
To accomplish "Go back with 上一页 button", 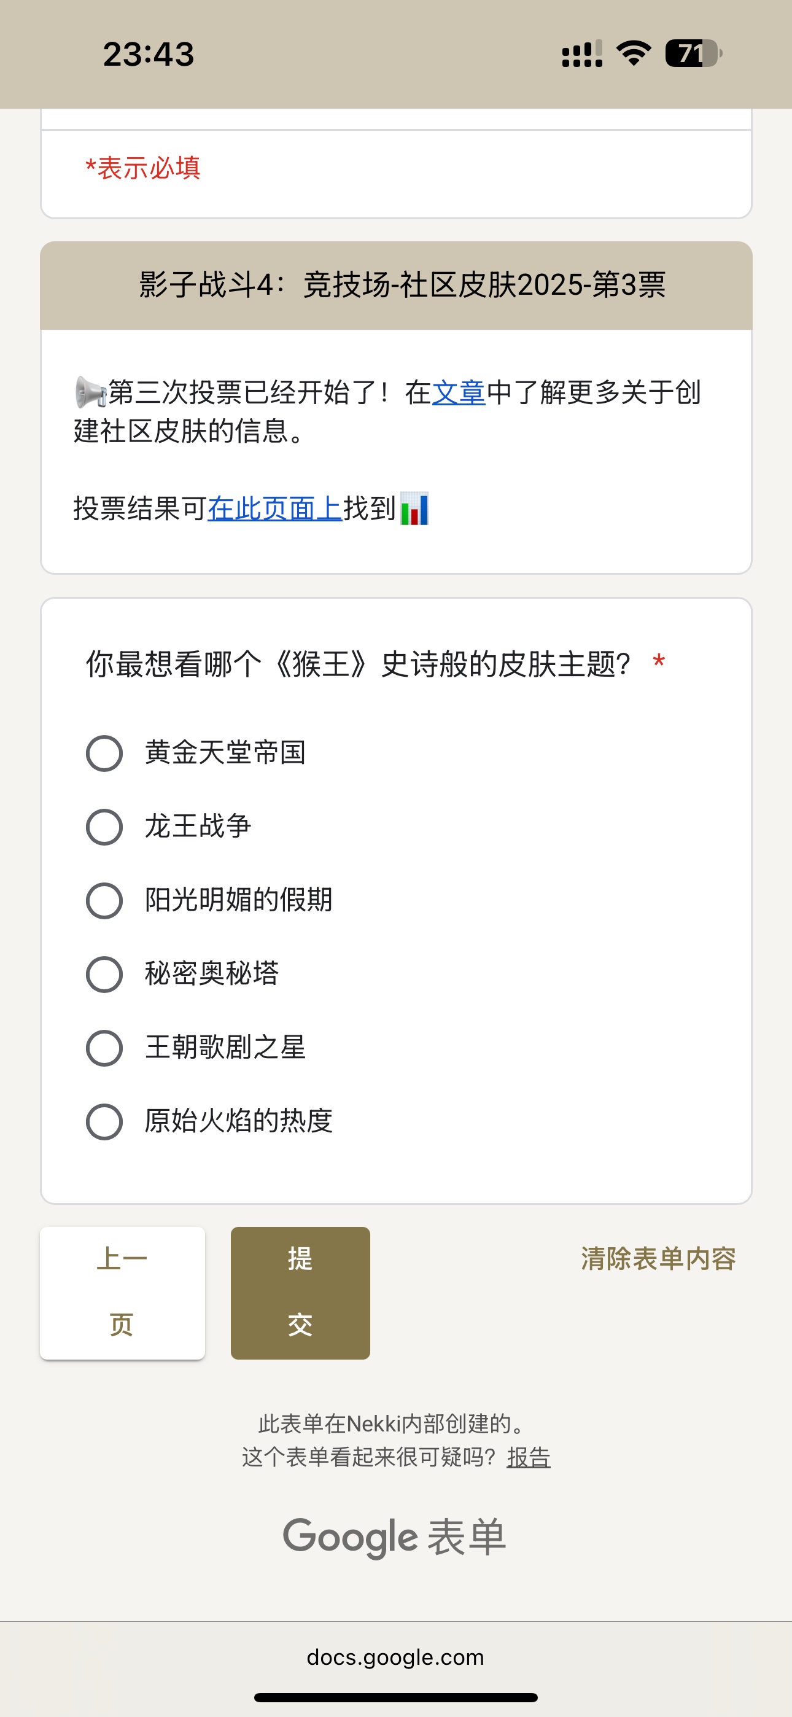I will tap(123, 1293).
